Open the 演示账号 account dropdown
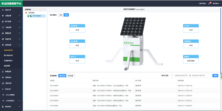 point(217,4)
